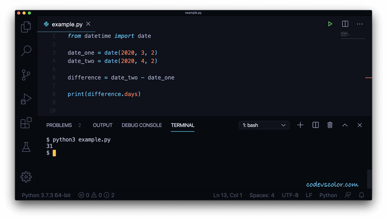Open the Source Control view
Viewport: 387px width, 220px height.
pos(26,75)
